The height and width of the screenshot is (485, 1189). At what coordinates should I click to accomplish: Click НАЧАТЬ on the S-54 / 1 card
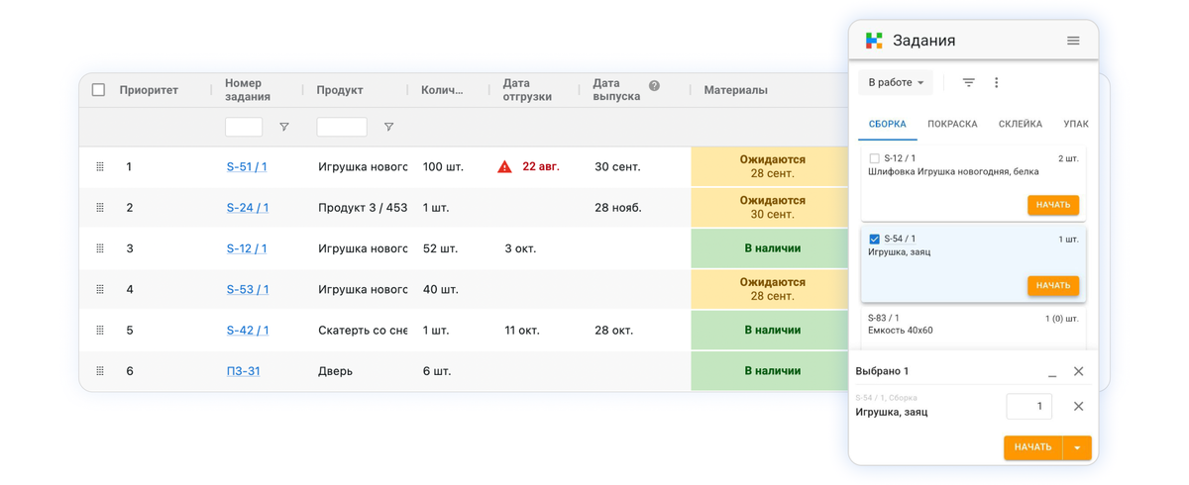click(x=1053, y=285)
